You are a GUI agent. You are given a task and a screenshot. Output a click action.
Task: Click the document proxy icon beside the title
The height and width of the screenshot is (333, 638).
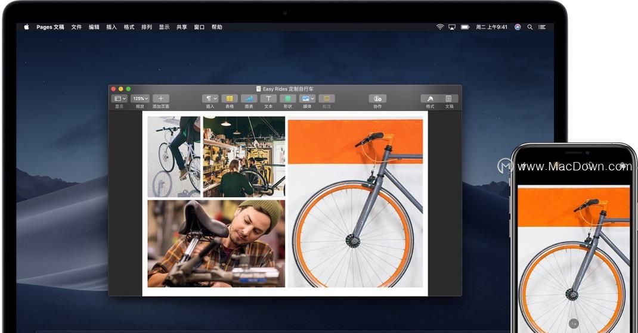258,89
